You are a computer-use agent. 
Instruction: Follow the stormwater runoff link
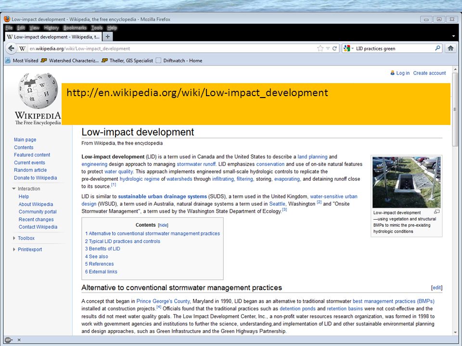point(196,164)
